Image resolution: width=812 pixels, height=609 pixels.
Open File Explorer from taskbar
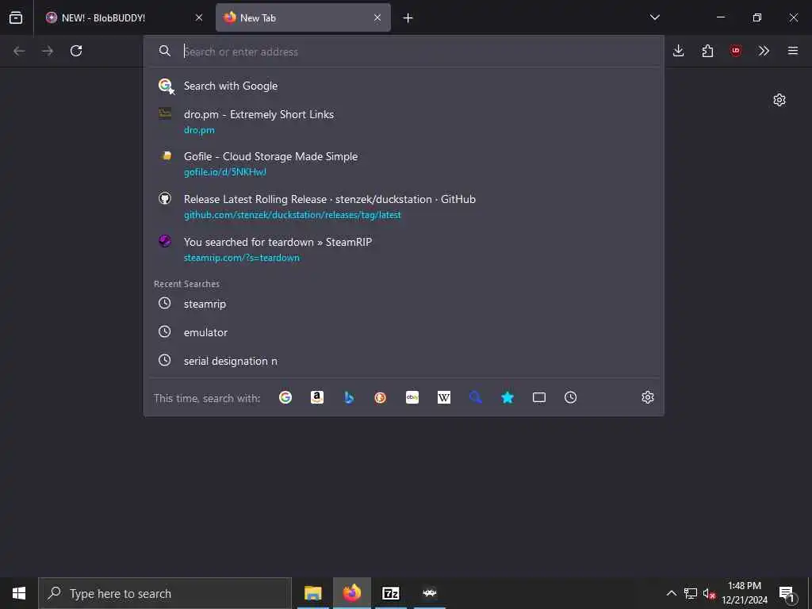312,593
